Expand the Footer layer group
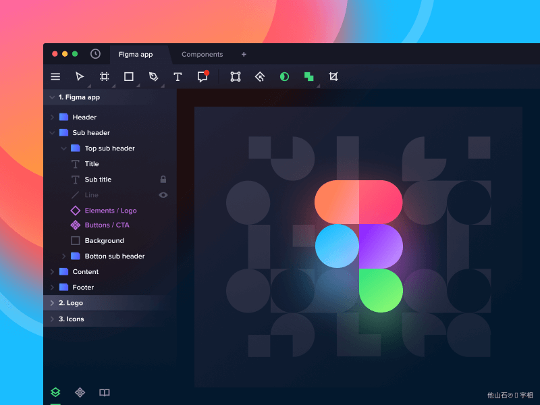The image size is (540, 405). pos(52,288)
